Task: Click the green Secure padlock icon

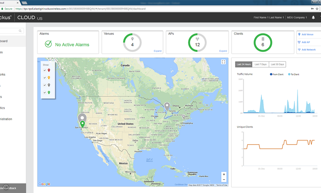Action: tap(2, 9)
